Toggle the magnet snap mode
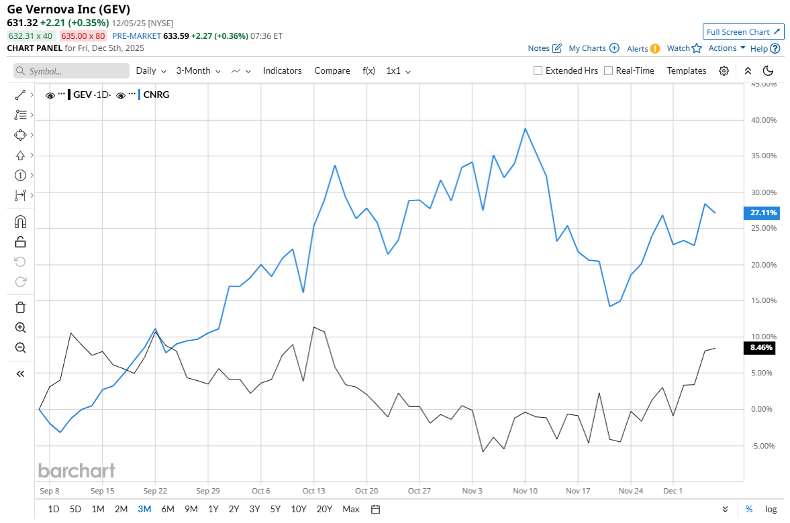 pyautogui.click(x=20, y=221)
